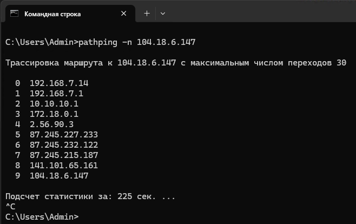Image resolution: width=356 pixels, height=224 pixels.
Task: Open a new tab with plus button
Action: (146, 14)
